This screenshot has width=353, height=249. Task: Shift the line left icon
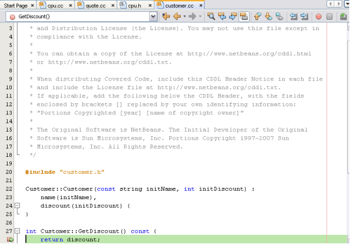[294, 16]
